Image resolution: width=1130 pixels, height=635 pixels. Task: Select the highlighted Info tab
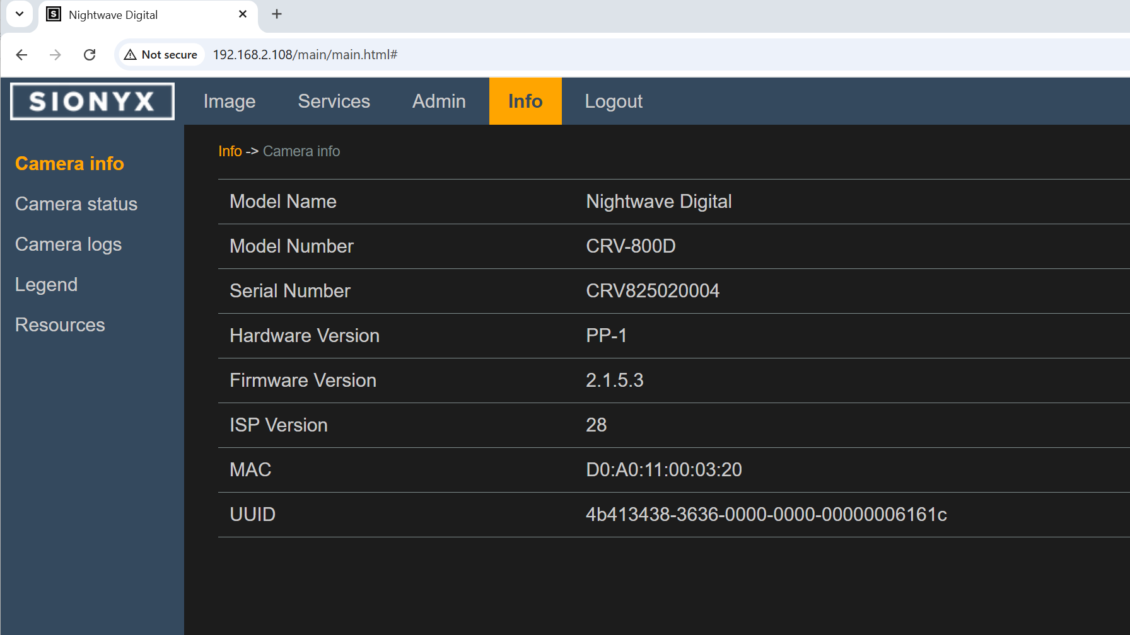(525, 101)
